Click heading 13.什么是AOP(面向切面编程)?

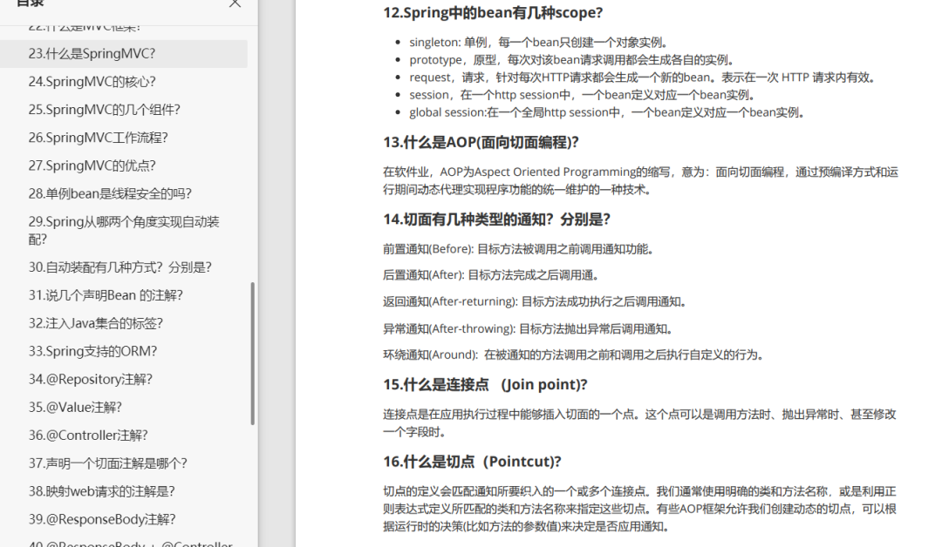tap(481, 142)
